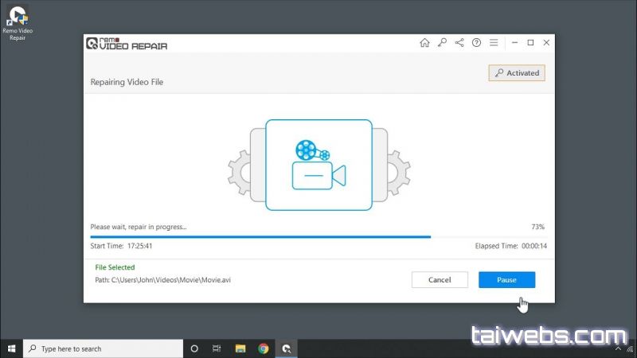The width and height of the screenshot is (637, 358).
Task: Click the Remo Video Repair logo
Action: point(127,43)
